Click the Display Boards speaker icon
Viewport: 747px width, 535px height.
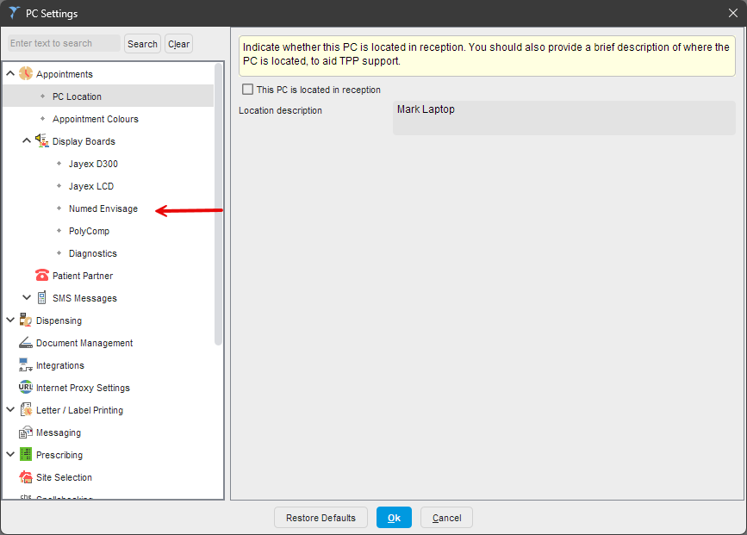pos(41,141)
